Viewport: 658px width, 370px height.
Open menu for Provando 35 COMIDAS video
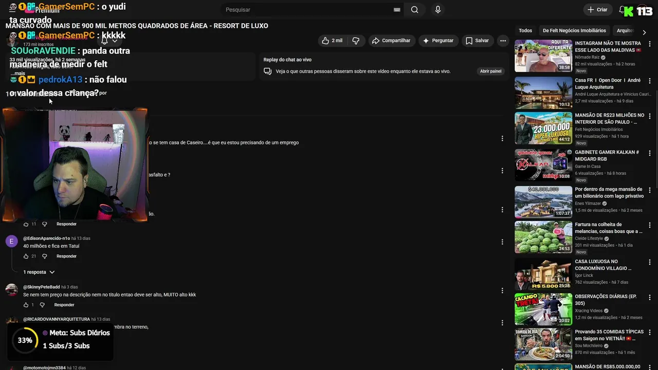650,332
